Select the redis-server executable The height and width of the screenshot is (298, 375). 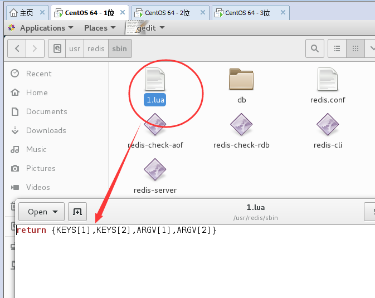coord(155,169)
